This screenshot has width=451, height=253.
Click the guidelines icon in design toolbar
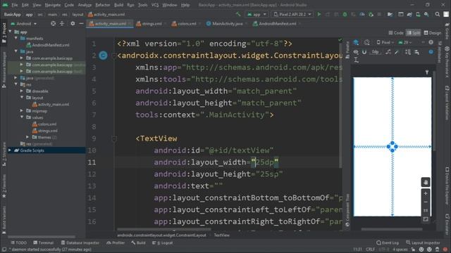pyautogui.click(x=356, y=60)
